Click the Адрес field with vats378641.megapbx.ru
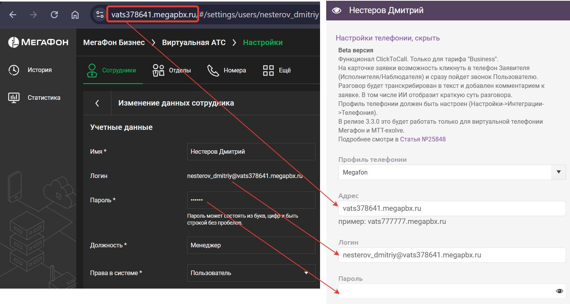 452,208
